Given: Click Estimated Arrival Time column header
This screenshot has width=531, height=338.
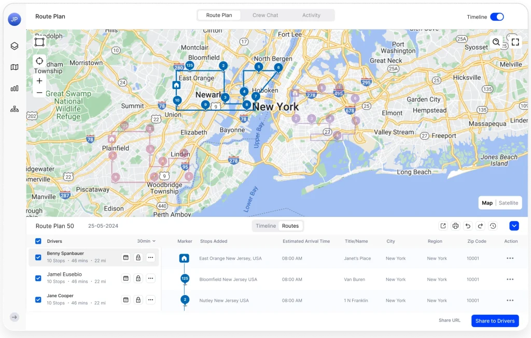Looking at the screenshot, I should tap(306, 241).
